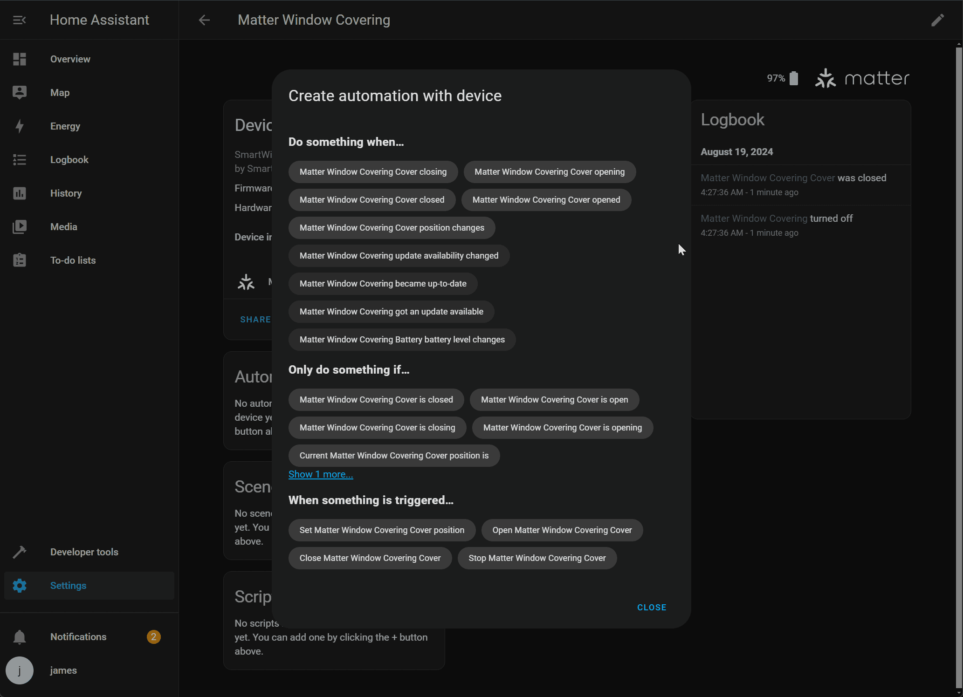Select the "Cover is open" condition chip

(554, 400)
